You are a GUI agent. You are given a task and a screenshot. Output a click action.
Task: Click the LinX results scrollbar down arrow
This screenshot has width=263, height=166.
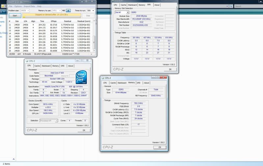tap(94, 51)
